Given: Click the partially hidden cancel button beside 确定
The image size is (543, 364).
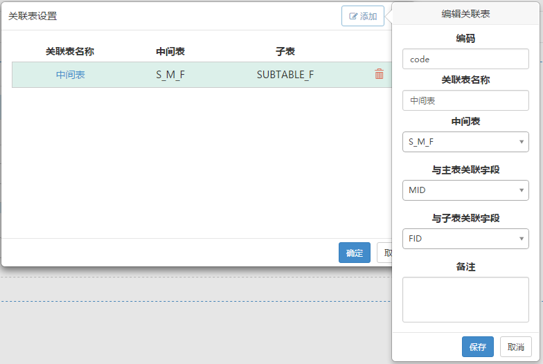Looking at the screenshot, I should [x=385, y=253].
